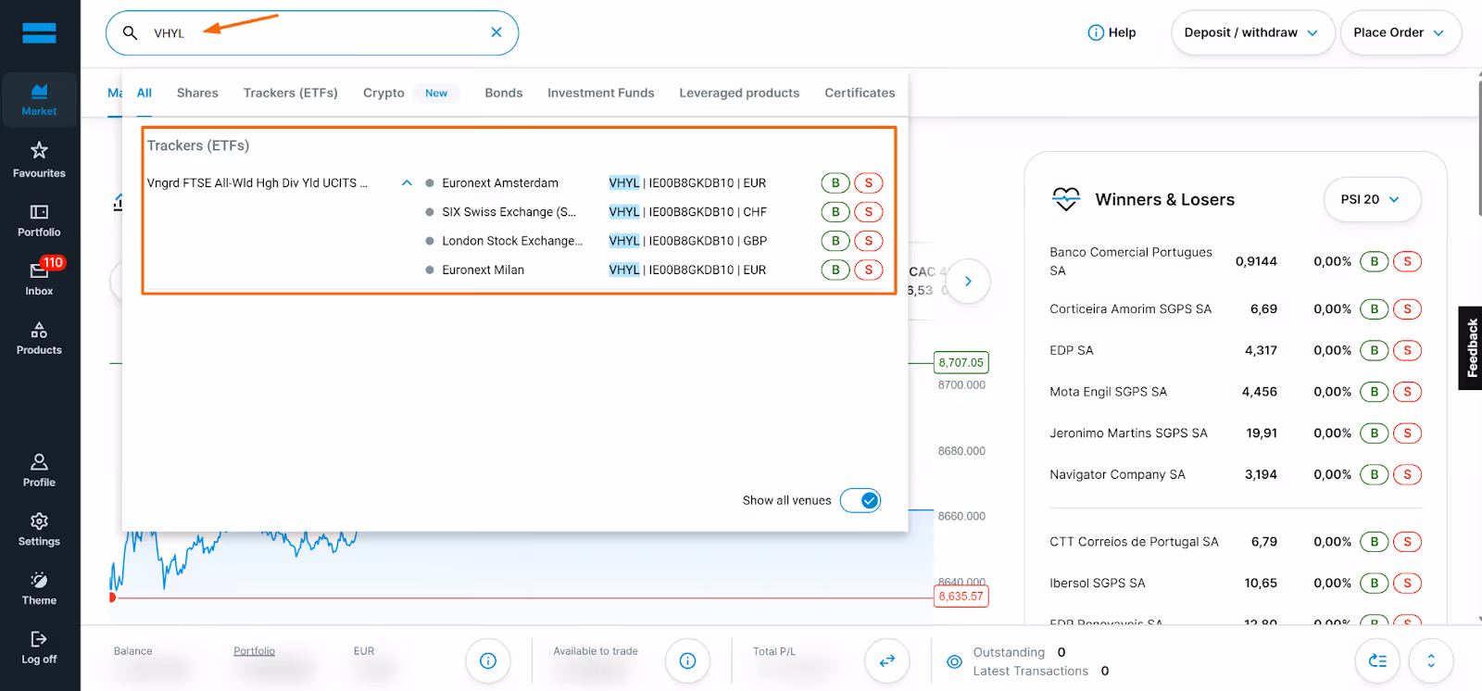The width and height of the screenshot is (1482, 691).
Task: Open Deposit / withdraw dropdown
Action: (x=1252, y=32)
